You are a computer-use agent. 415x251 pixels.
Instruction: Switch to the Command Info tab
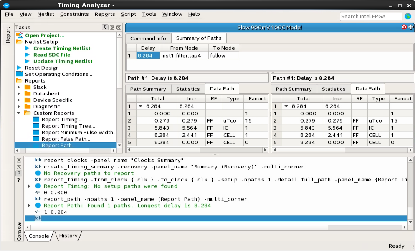pos(148,38)
